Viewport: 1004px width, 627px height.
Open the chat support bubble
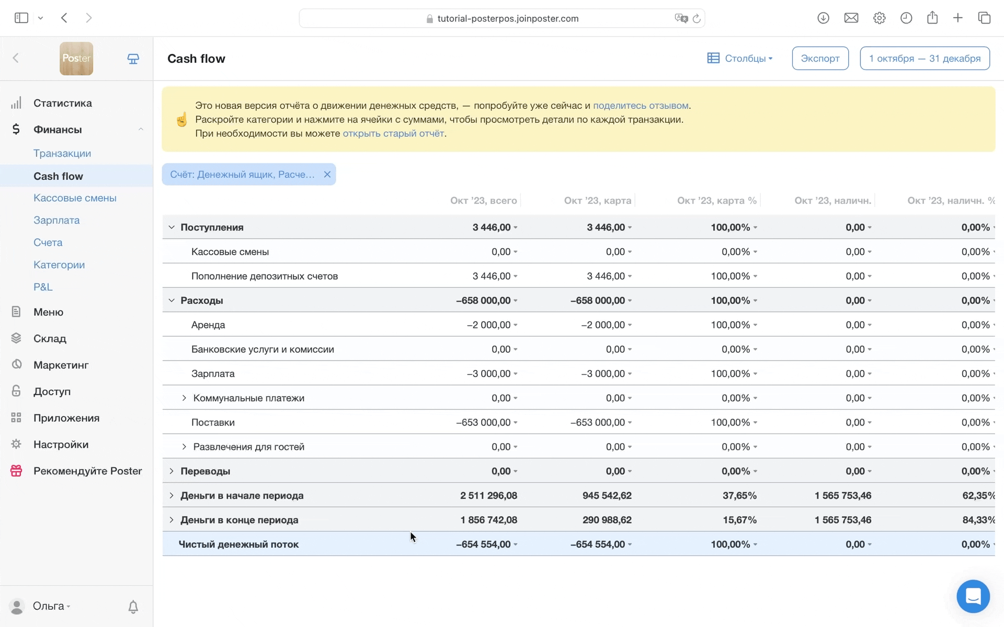(973, 596)
